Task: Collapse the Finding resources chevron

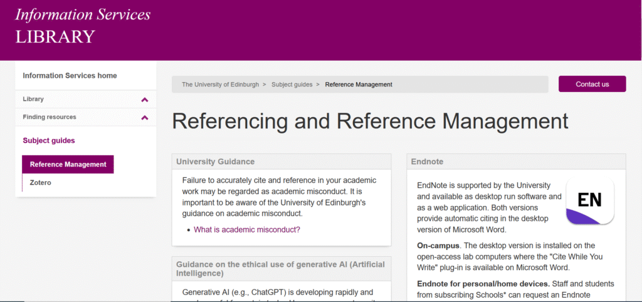Action: click(x=145, y=117)
